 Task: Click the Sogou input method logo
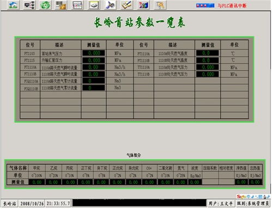[x=242, y=196]
